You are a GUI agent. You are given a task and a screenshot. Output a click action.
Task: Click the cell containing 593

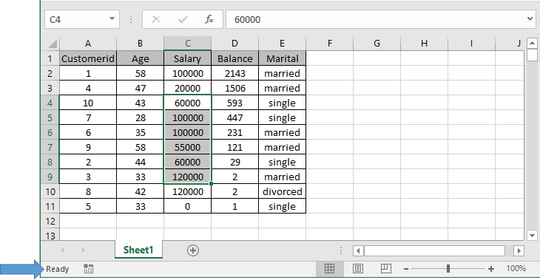pos(234,103)
